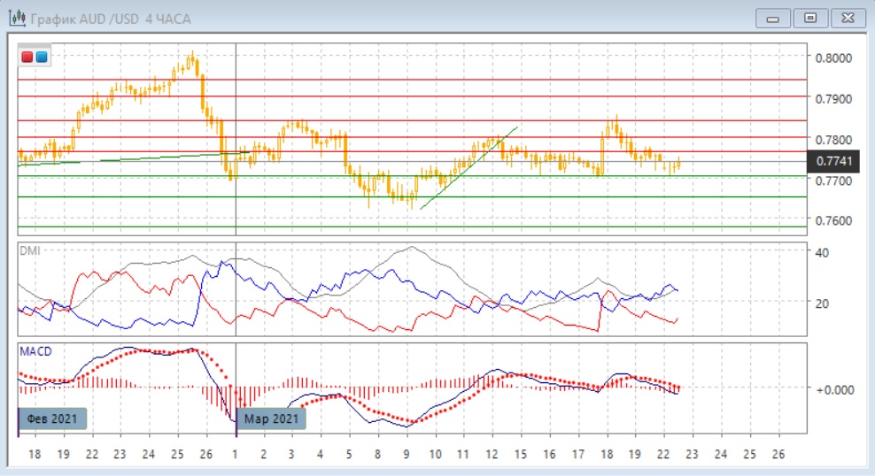Click date 26 at timeline end
This screenshot has width=875, height=476.
pos(778,454)
